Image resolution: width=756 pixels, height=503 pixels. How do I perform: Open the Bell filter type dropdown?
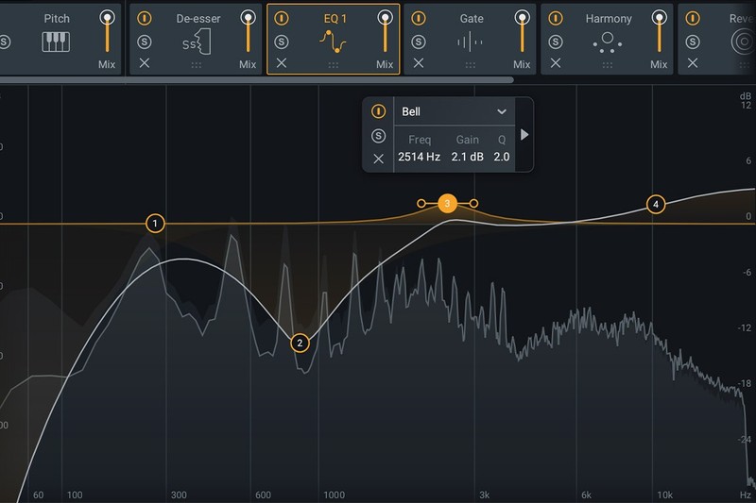click(455, 111)
